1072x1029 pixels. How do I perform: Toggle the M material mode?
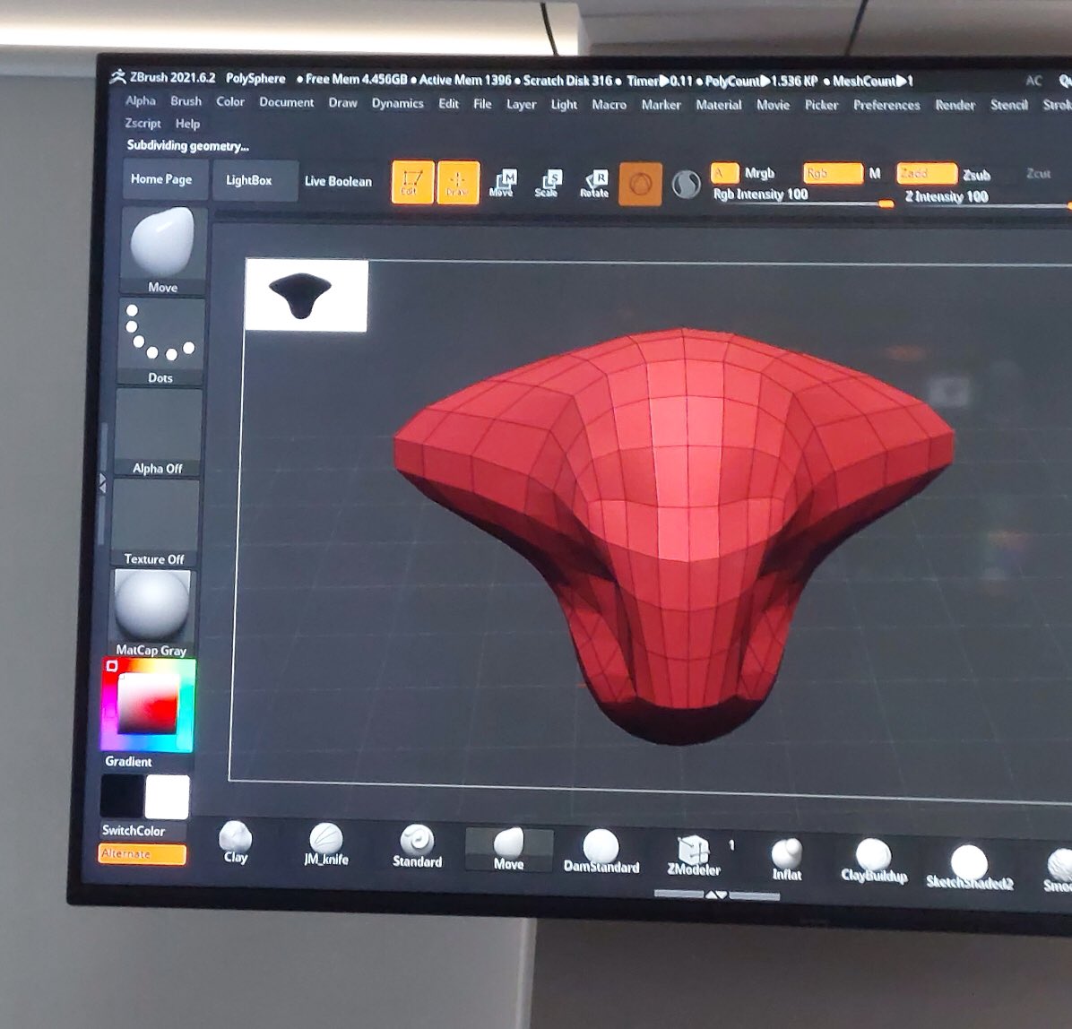click(875, 174)
